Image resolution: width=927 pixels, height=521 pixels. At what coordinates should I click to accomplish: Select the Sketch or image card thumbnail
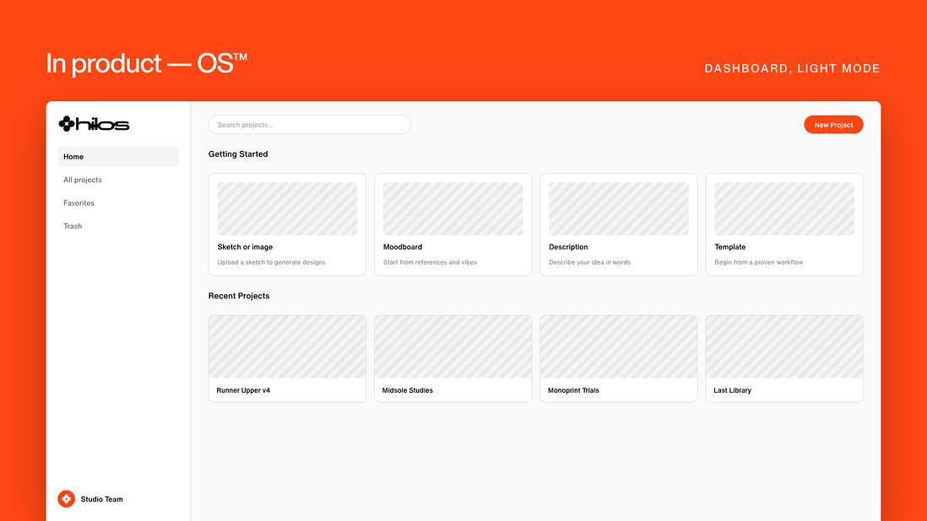287,209
